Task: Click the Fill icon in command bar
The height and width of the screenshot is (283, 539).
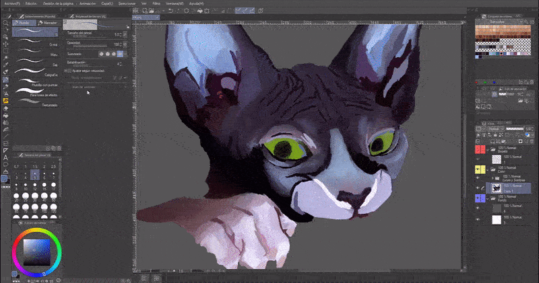Action: [200, 11]
